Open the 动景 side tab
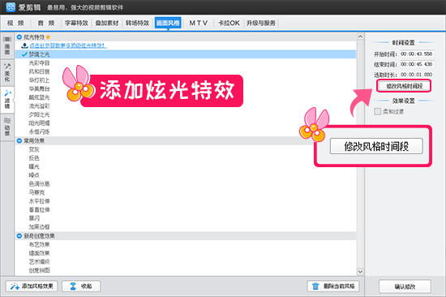This screenshot has height=297, width=446. (x=7, y=127)
